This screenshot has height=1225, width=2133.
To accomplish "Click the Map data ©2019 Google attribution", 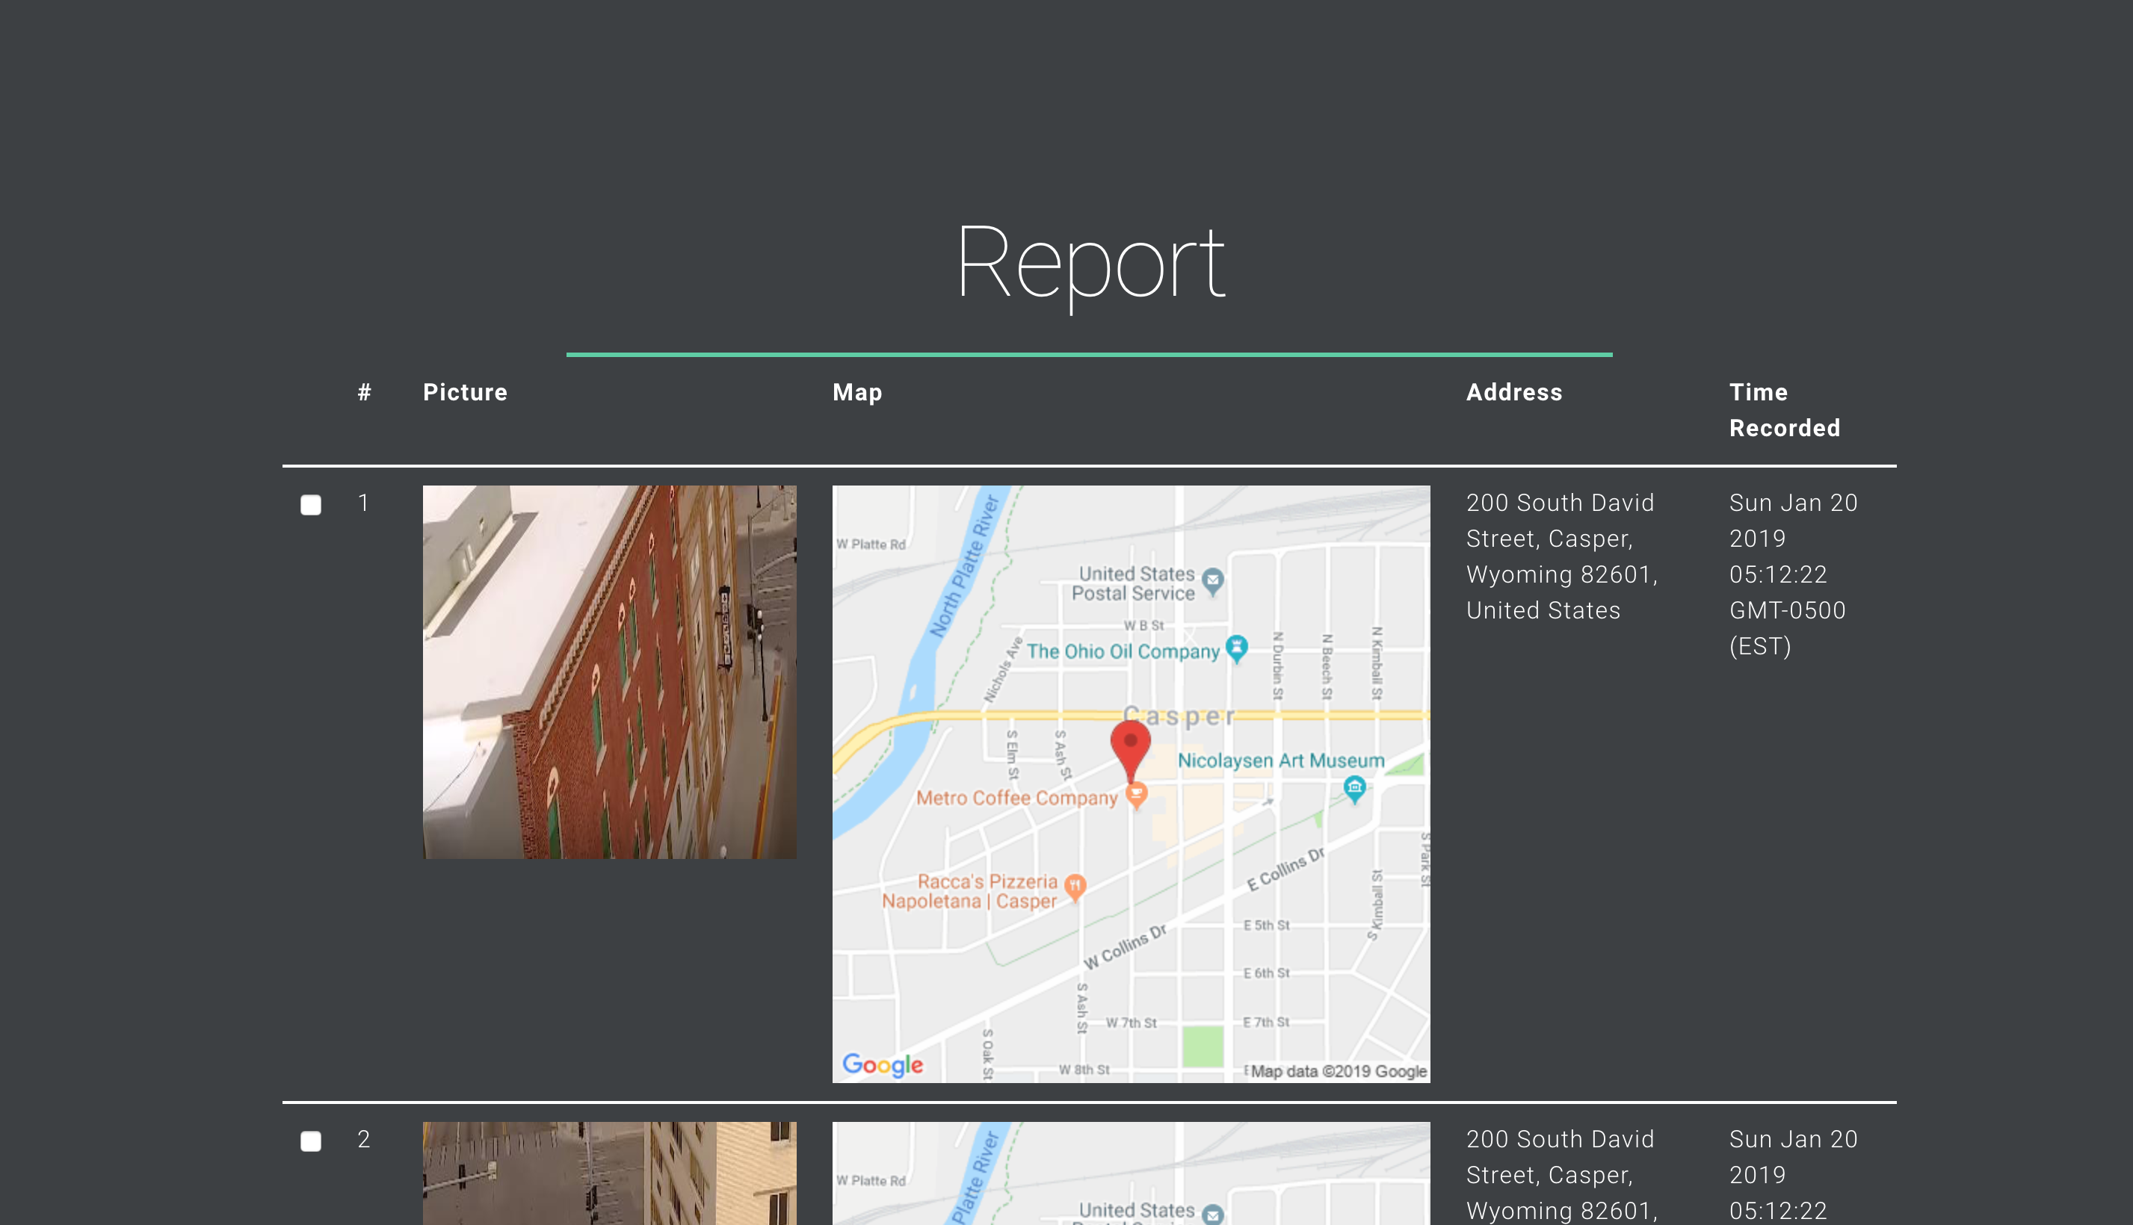I will point(1338,1071).
